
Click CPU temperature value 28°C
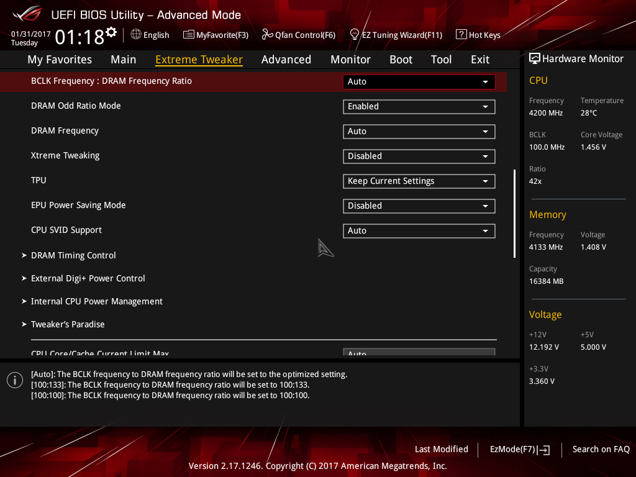(x=589, y=113)
